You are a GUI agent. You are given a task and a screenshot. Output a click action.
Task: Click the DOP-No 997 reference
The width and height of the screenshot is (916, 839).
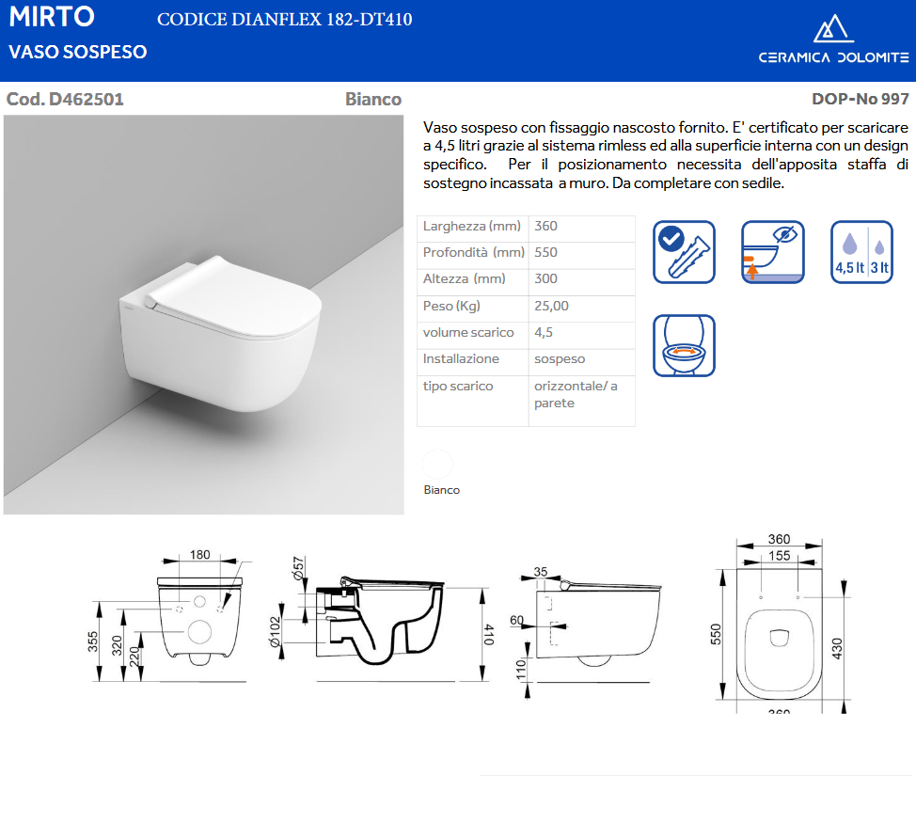860,99
